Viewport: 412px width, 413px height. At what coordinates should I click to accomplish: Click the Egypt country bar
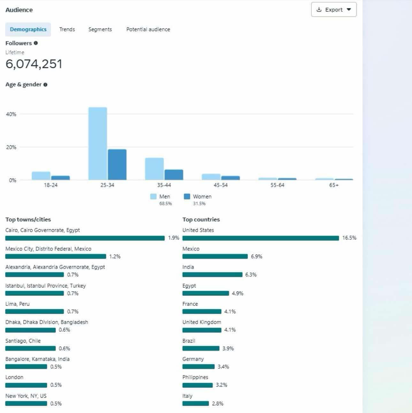click(206, 293)
